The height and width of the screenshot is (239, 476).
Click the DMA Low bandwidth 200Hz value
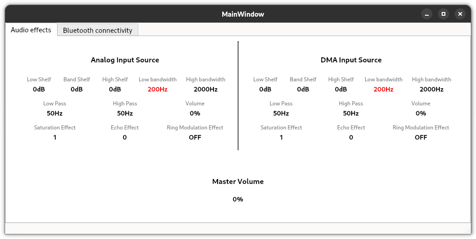click(384, 89)
